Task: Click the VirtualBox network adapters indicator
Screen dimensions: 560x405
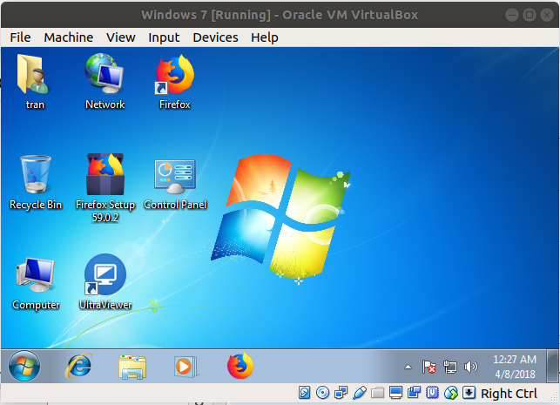Action: pyautogui.click(x=341, y=393)
